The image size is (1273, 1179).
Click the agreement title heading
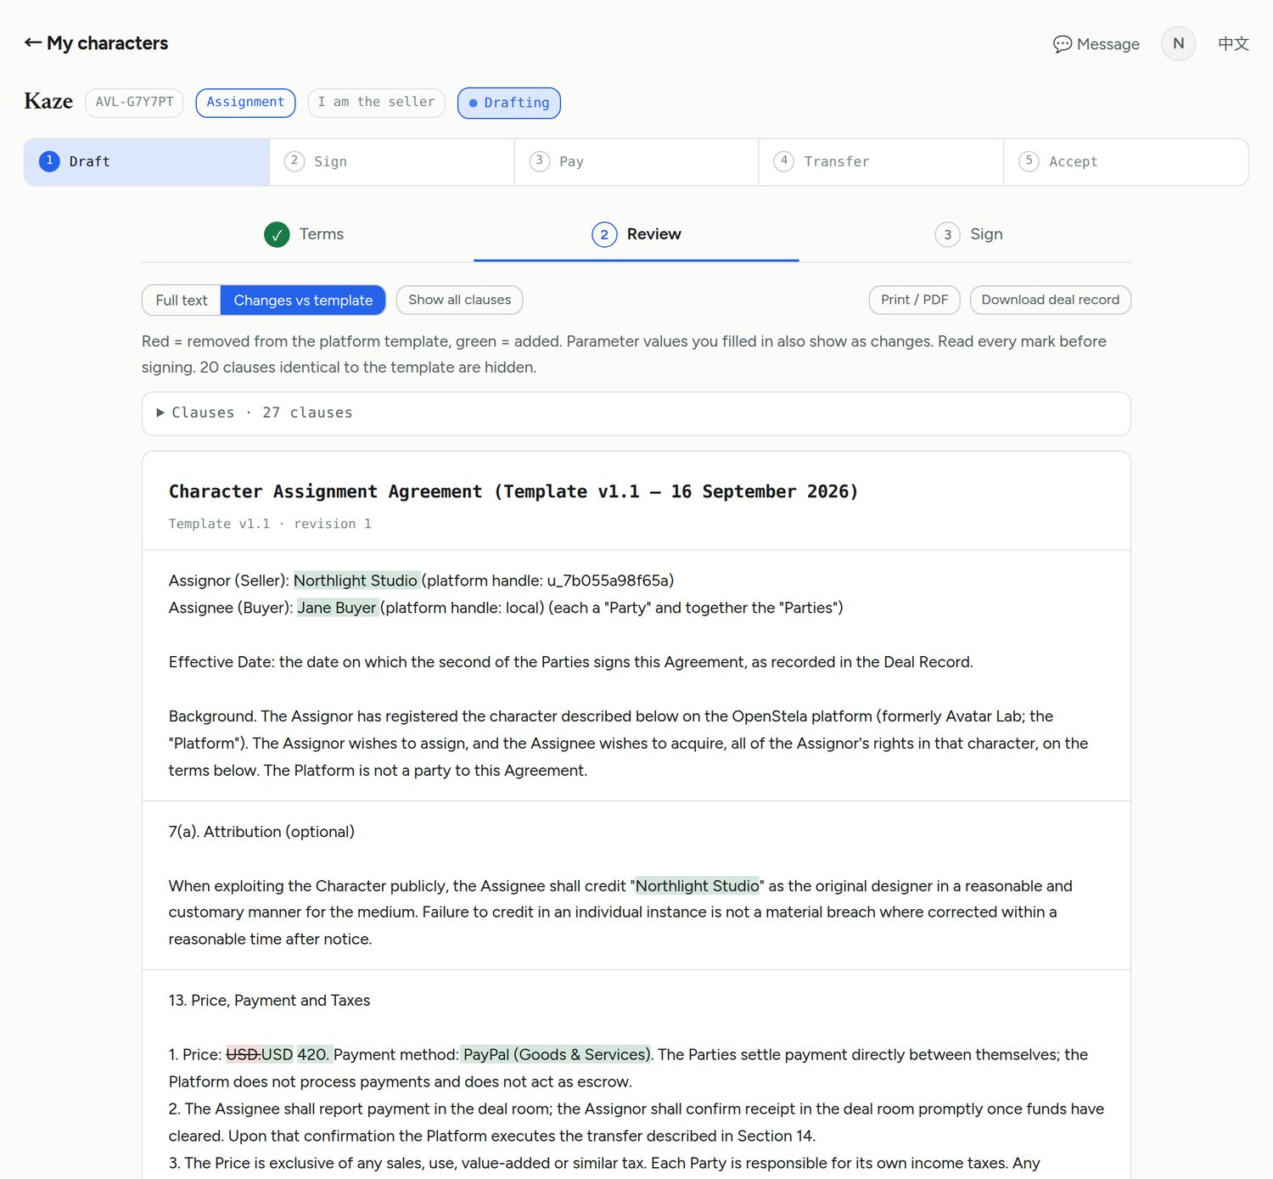click(513, 491)
